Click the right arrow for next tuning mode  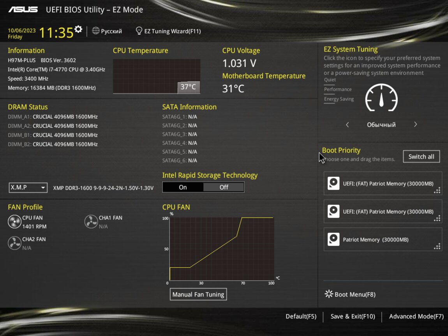click(415, 125)
